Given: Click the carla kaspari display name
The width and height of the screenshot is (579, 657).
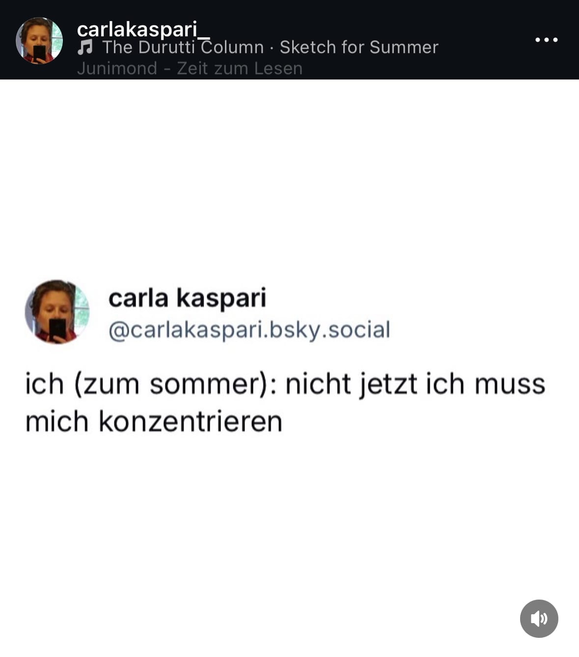Looking at the screenshot, I should click(x=187, y=298).
